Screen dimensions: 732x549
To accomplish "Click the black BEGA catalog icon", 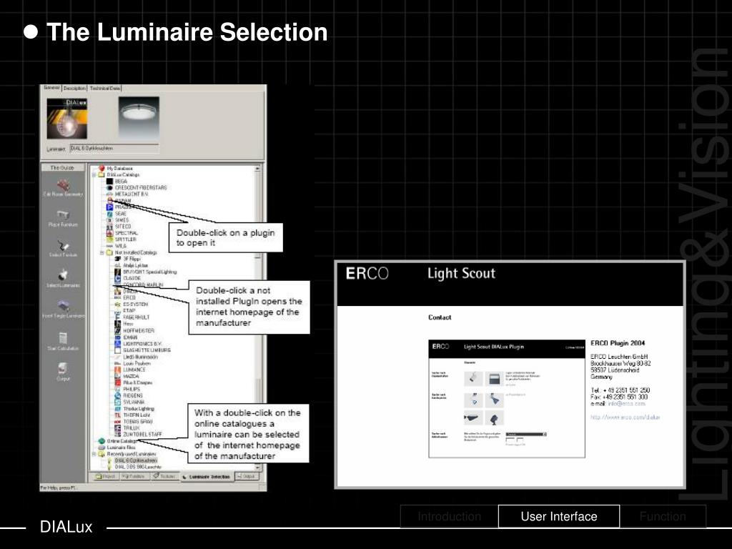I will 109,181.
